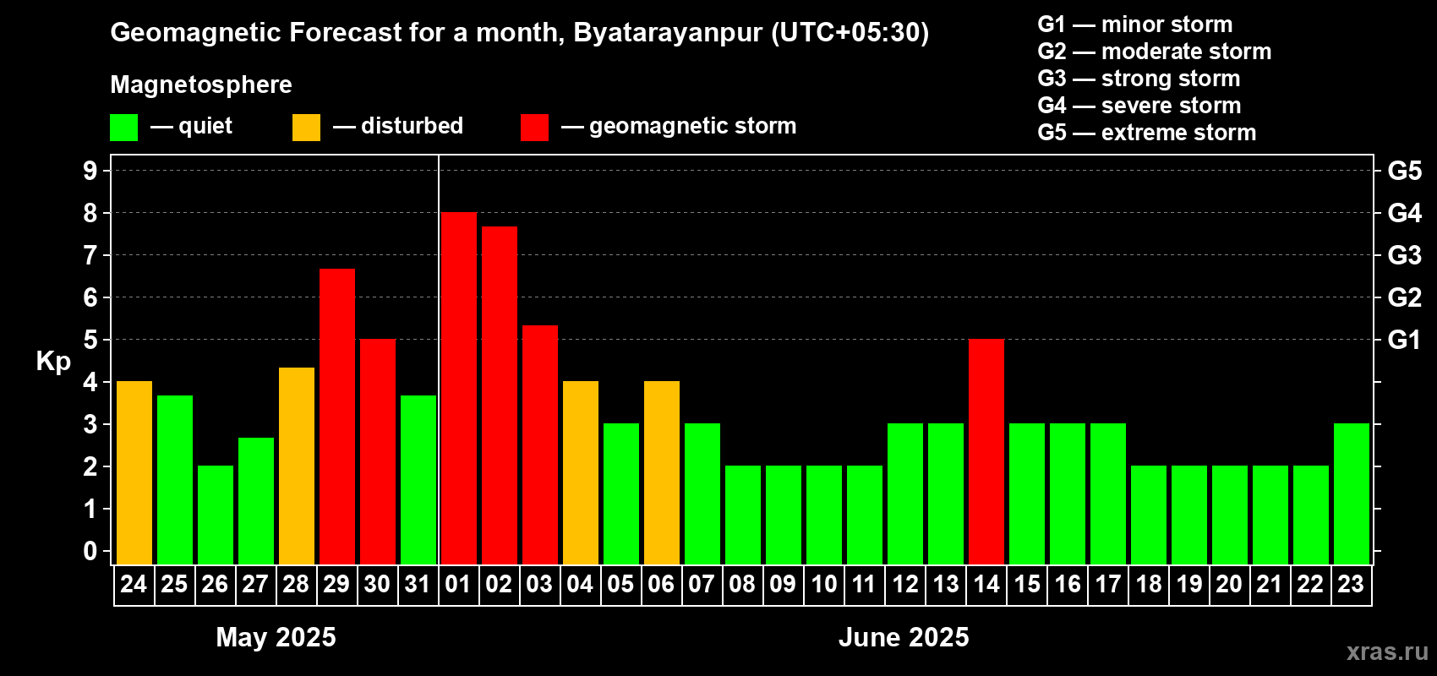Select the red bar for June 03
Viewport: 1437px width, 676px height.
click(x=540, y=444)
